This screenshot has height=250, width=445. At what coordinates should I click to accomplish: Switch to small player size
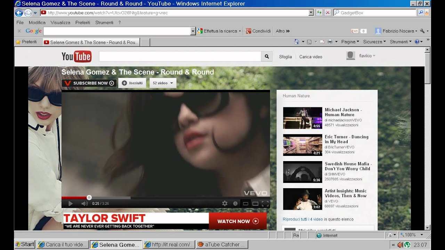(245, 203)
